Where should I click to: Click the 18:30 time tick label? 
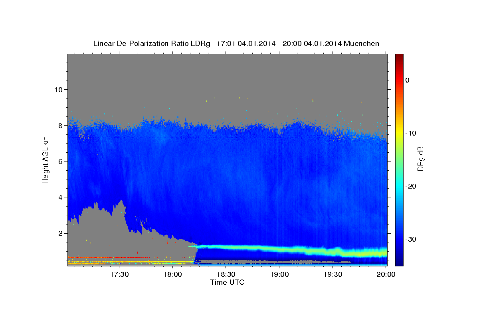click(x=226, y=274)
